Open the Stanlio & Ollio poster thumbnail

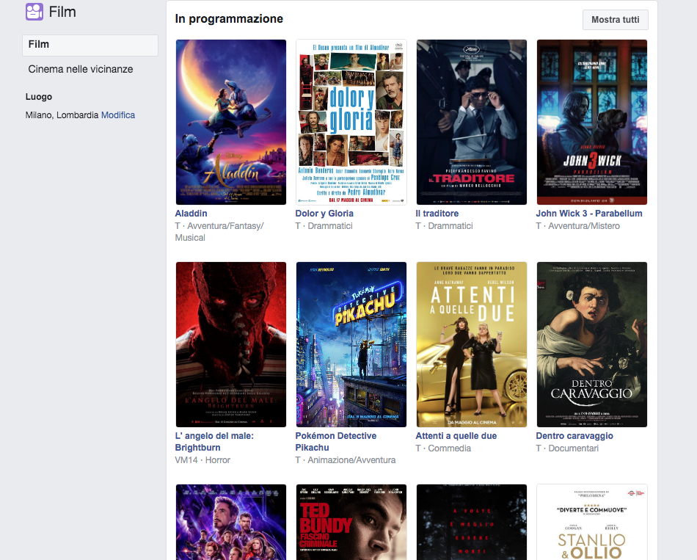(x=592, y=522)
